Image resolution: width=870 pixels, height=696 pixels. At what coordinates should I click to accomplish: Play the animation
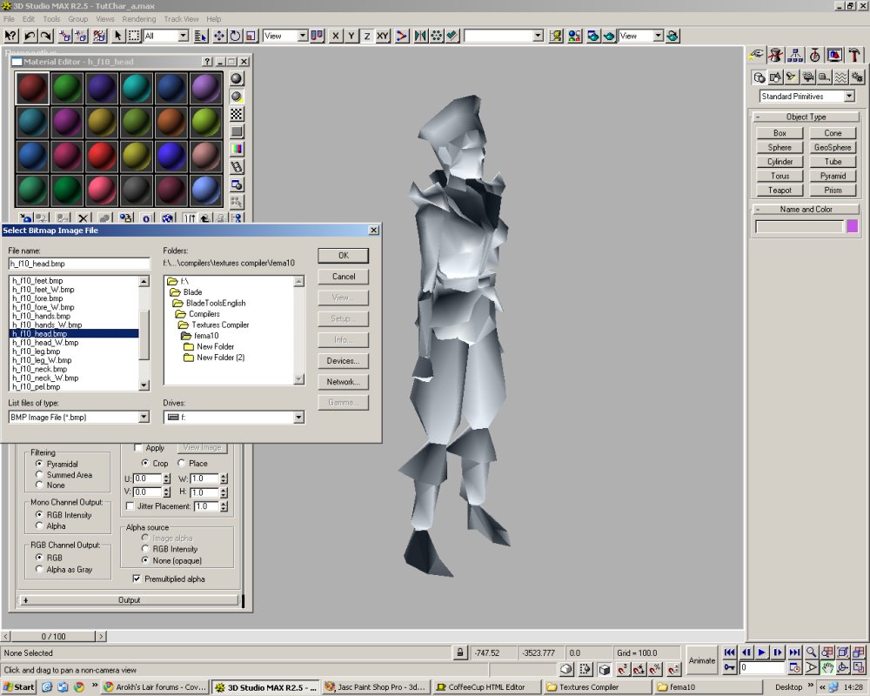pyautogui.click(x=762, y=652)
